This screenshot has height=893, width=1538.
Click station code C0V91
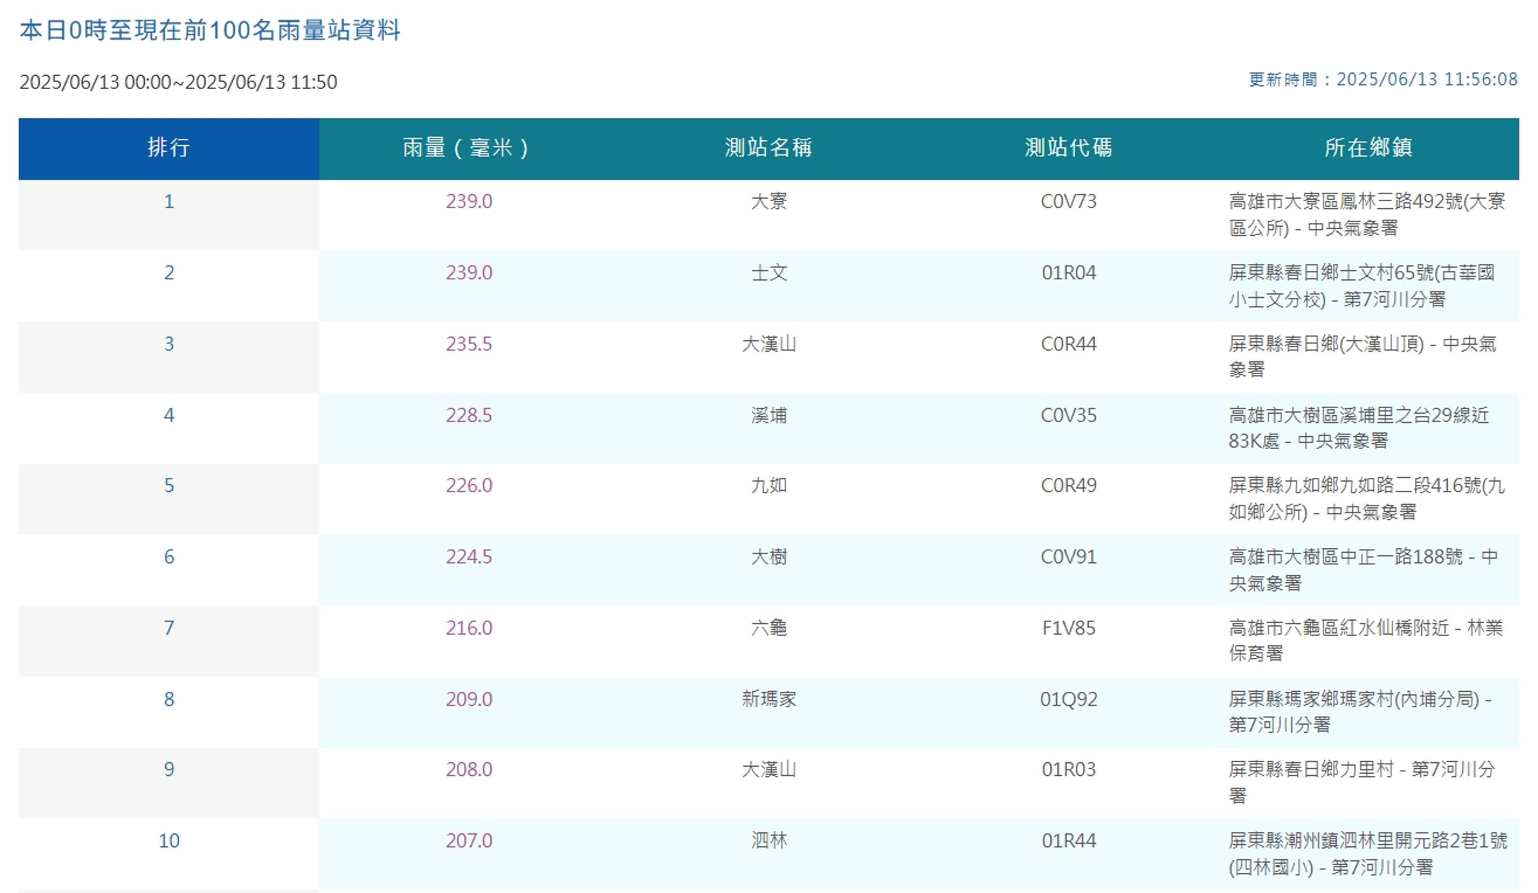pos(1069,557)
